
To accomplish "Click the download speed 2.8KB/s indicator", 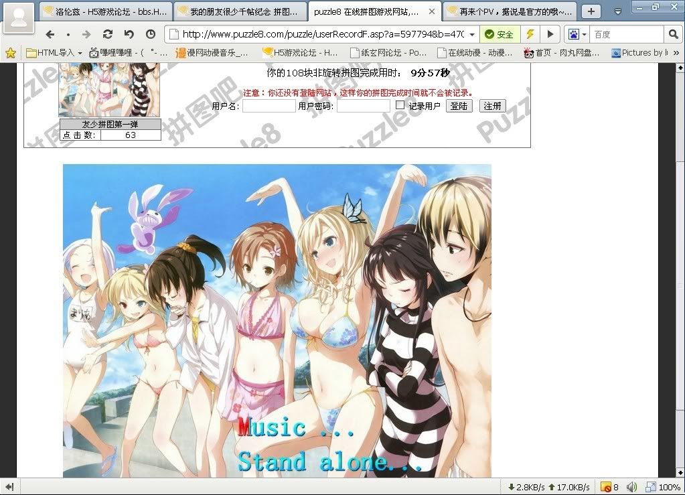I will click(x=526, y=487).
